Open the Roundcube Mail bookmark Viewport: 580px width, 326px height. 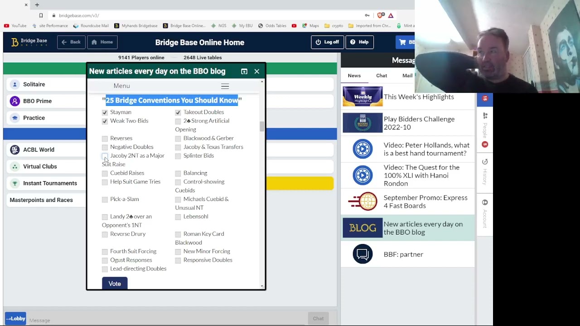[x=91, y=26]
